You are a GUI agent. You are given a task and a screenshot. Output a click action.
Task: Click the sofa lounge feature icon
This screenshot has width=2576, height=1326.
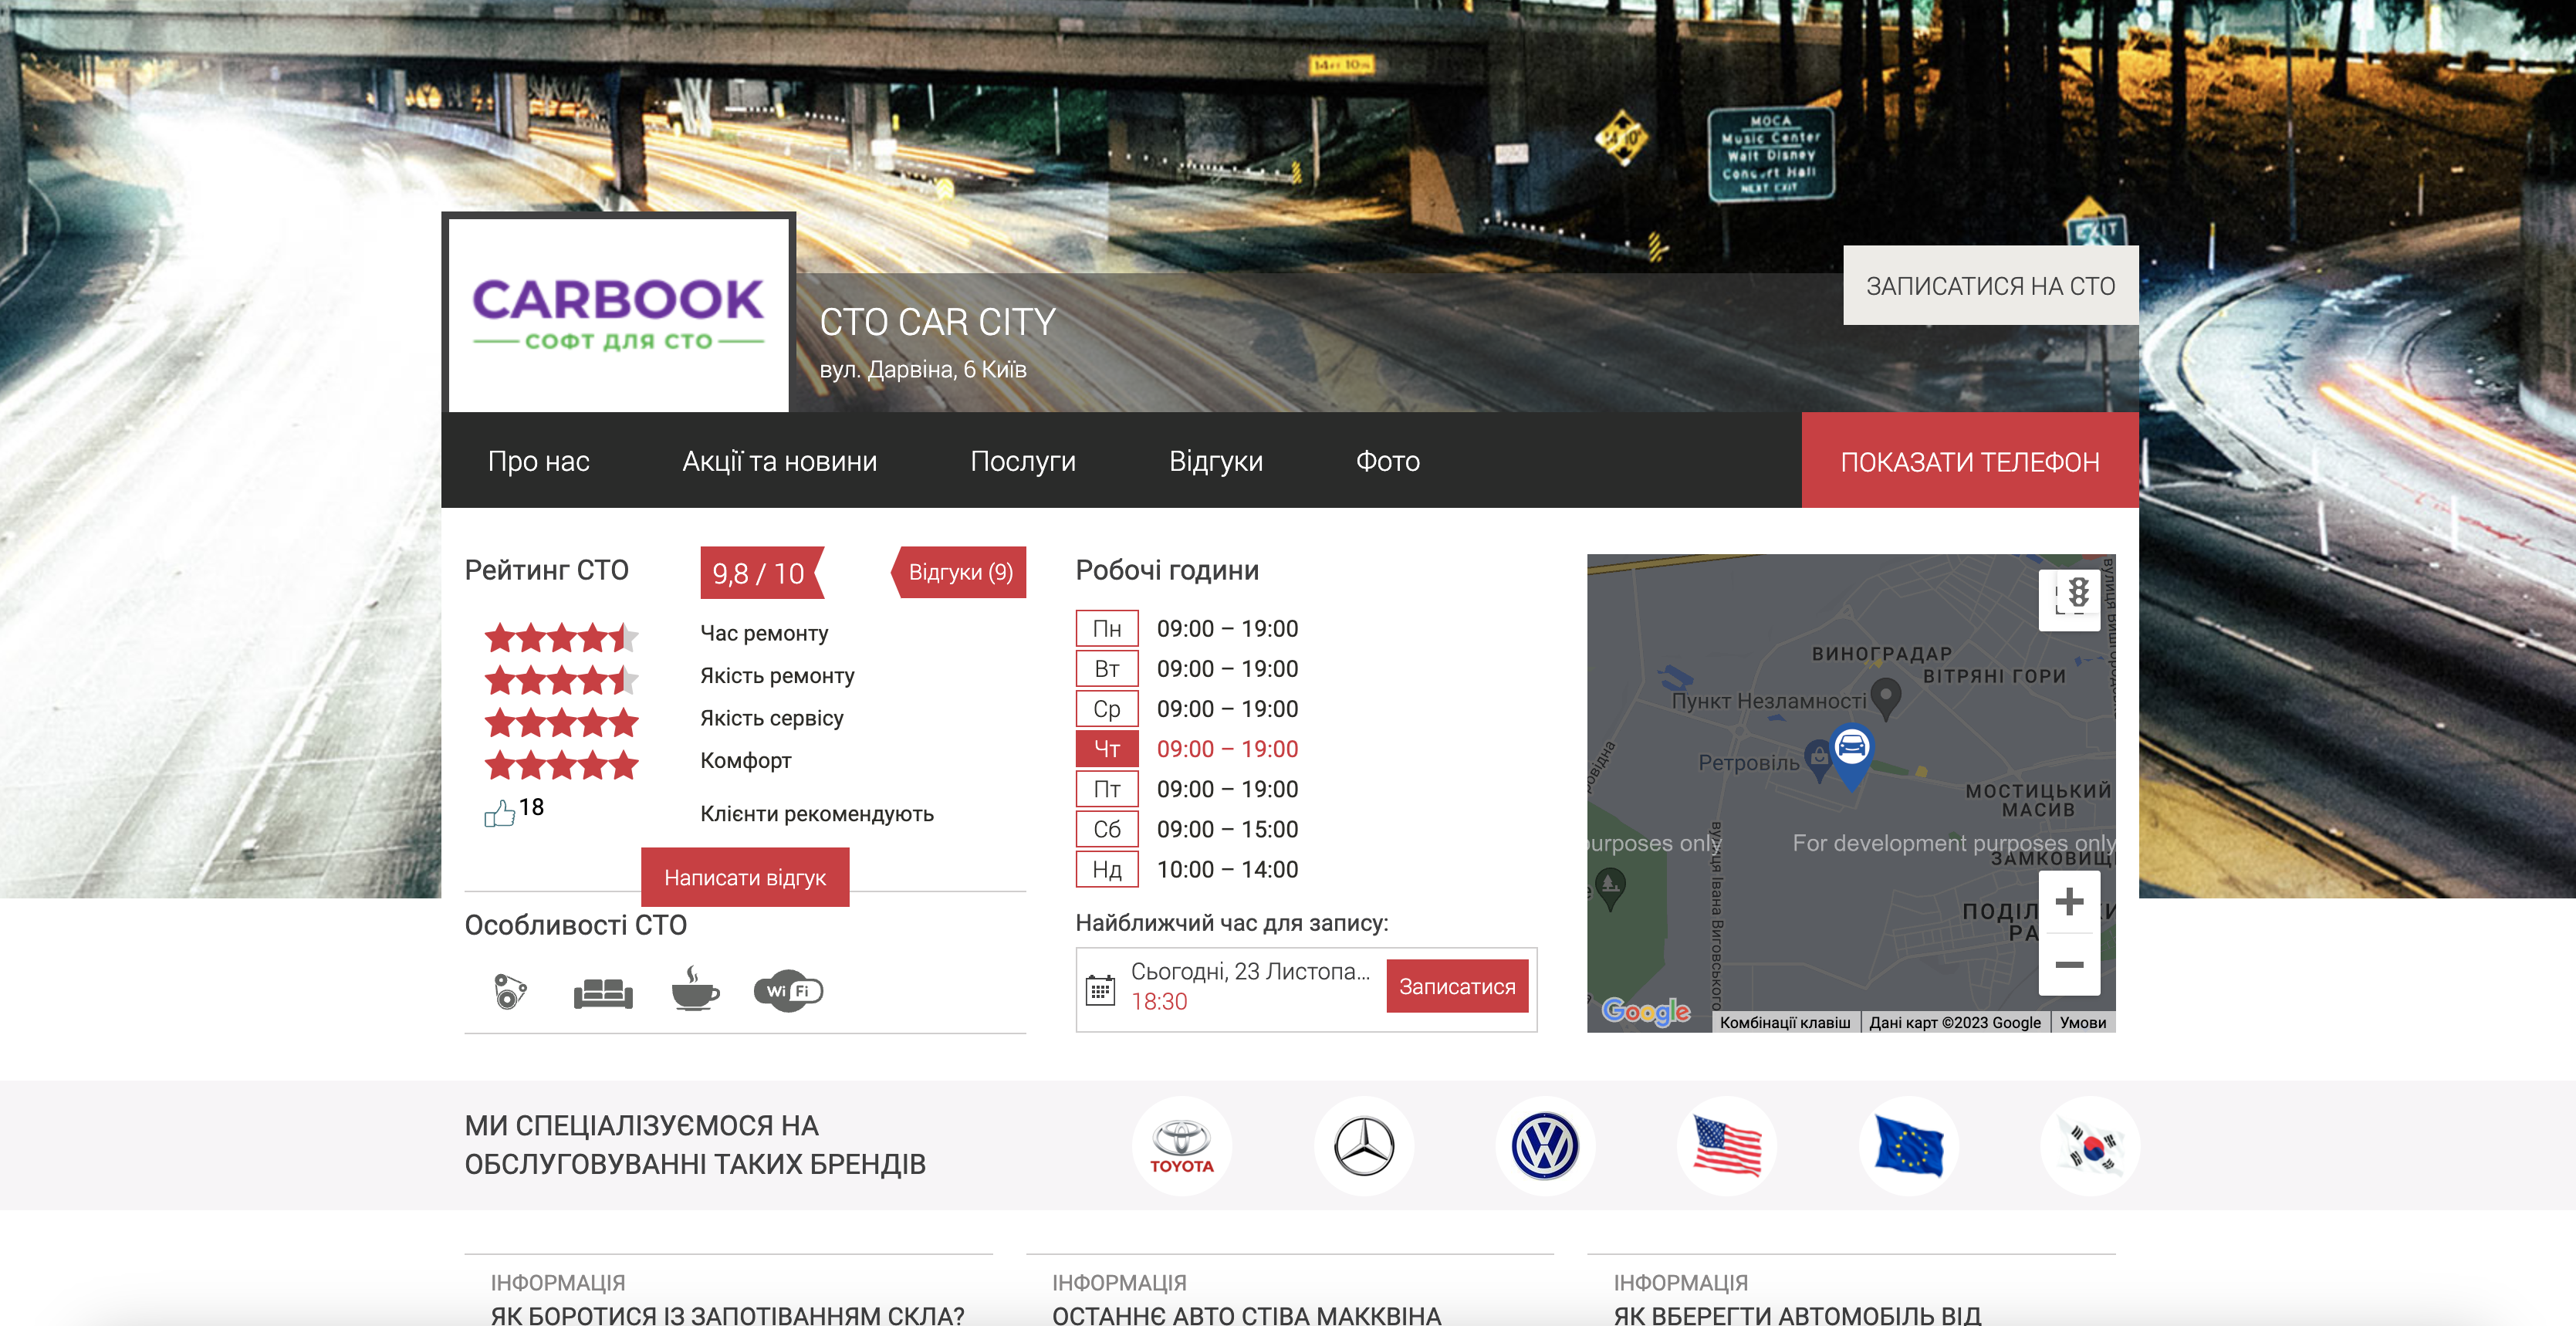(x=603, y=993)
